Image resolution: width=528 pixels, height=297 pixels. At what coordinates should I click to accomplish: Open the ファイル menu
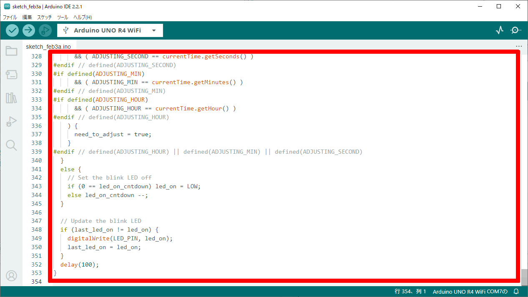(10, 17)
